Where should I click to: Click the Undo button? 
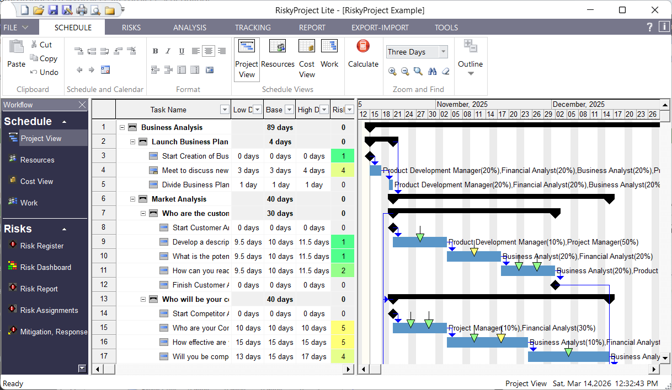point(44,72)
